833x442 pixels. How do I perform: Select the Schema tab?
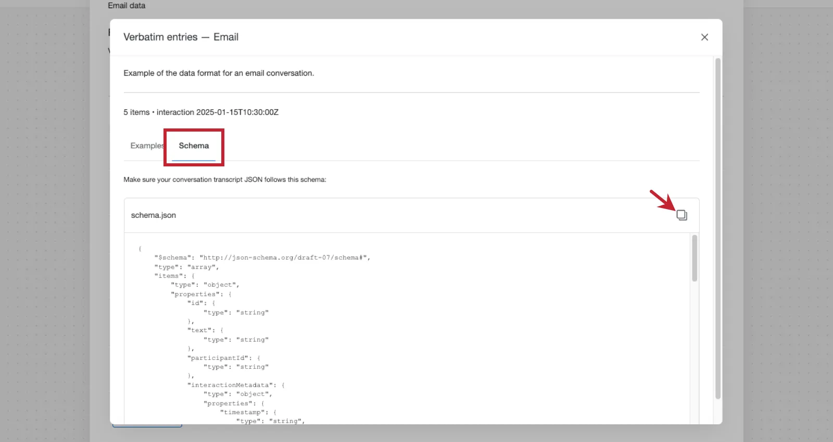pyautogui.click(x=194, y=146)
